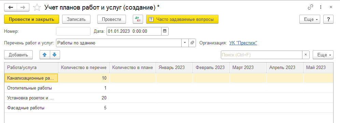Go back with the left arrow

10,8
